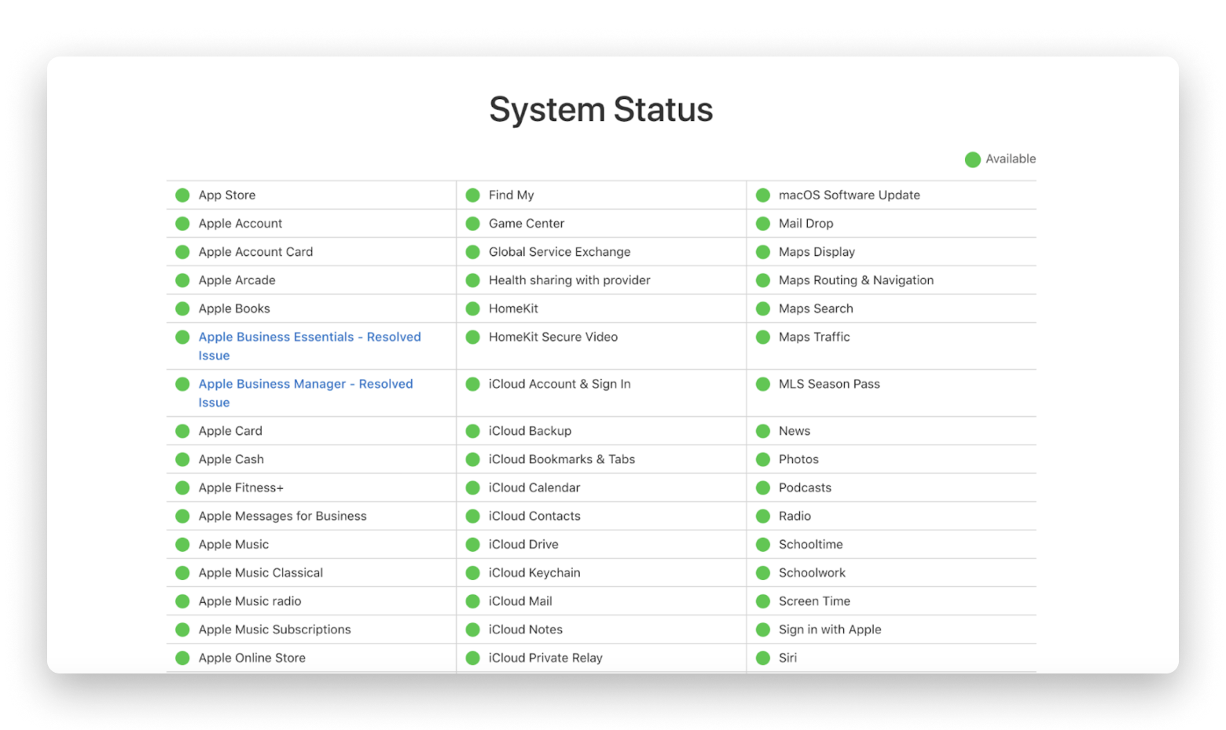Viewport: 1226px width, 730px height.
Task: Click the green status dot beside Apple Arcade
Action: coord(182,280)
